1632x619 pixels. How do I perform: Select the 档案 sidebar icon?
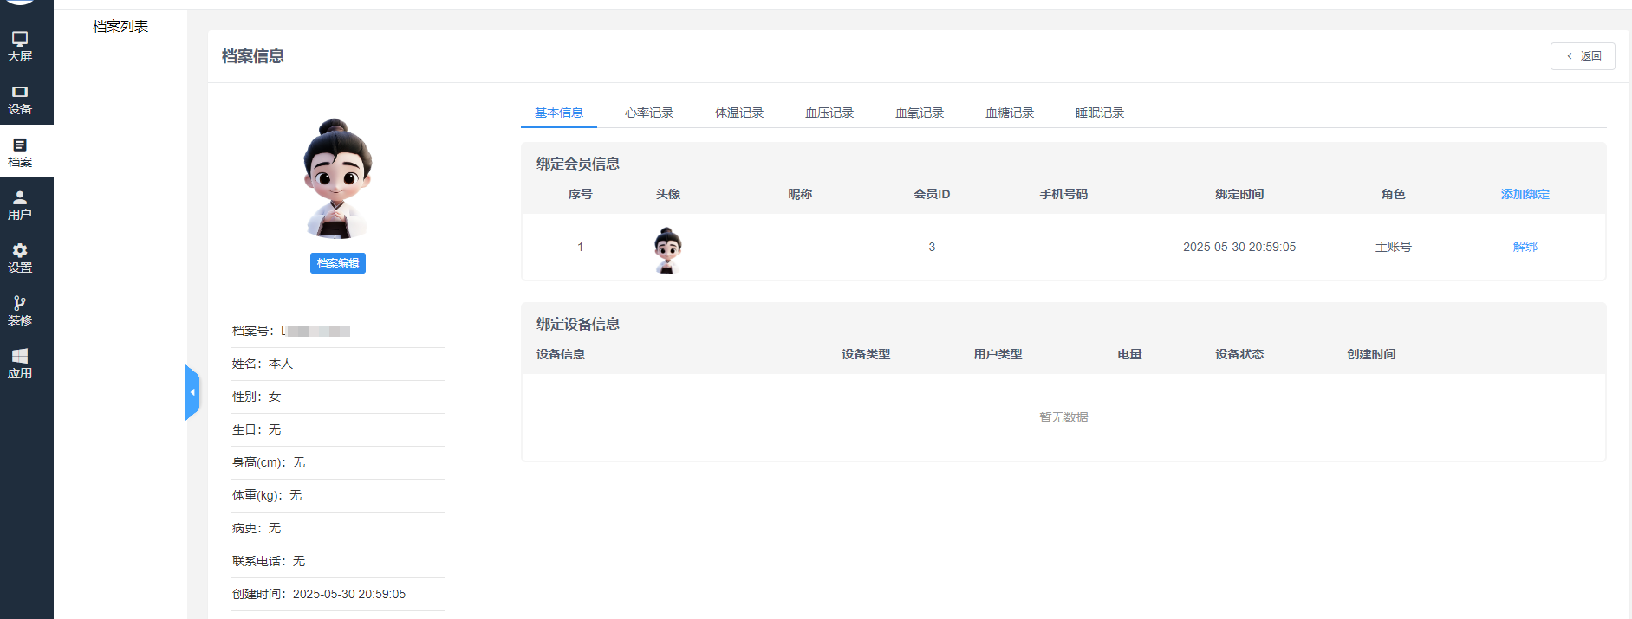[x=20, y=152]
